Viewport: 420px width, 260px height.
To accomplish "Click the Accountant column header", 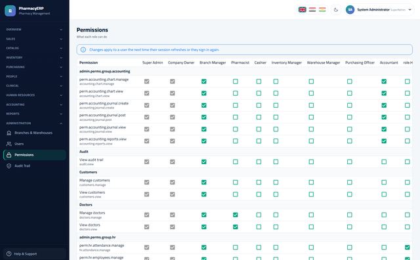I will pos(388,62).
